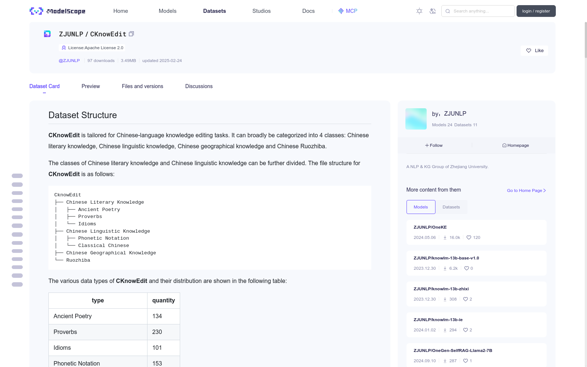Switch site language with the translate icon
The image size is (587, 367).
pos(433,11)
